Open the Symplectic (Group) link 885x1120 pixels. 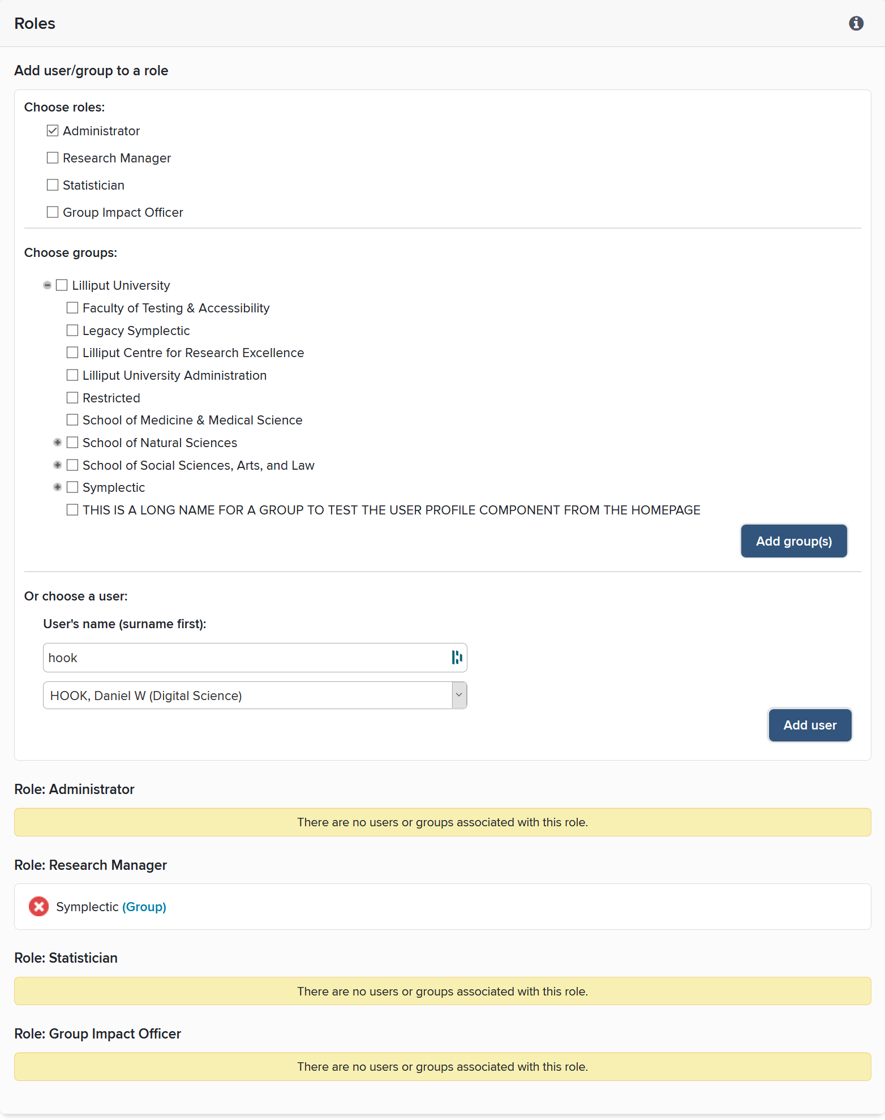point(144,907)
